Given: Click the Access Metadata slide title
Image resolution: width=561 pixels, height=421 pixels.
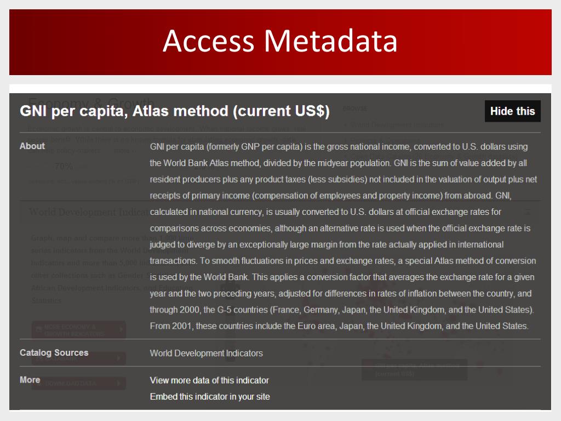Looking at the screenshot, I should tap(280, 41).
